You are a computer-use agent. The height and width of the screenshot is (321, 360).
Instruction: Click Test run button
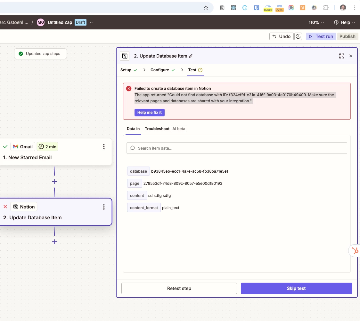point(321,36)
